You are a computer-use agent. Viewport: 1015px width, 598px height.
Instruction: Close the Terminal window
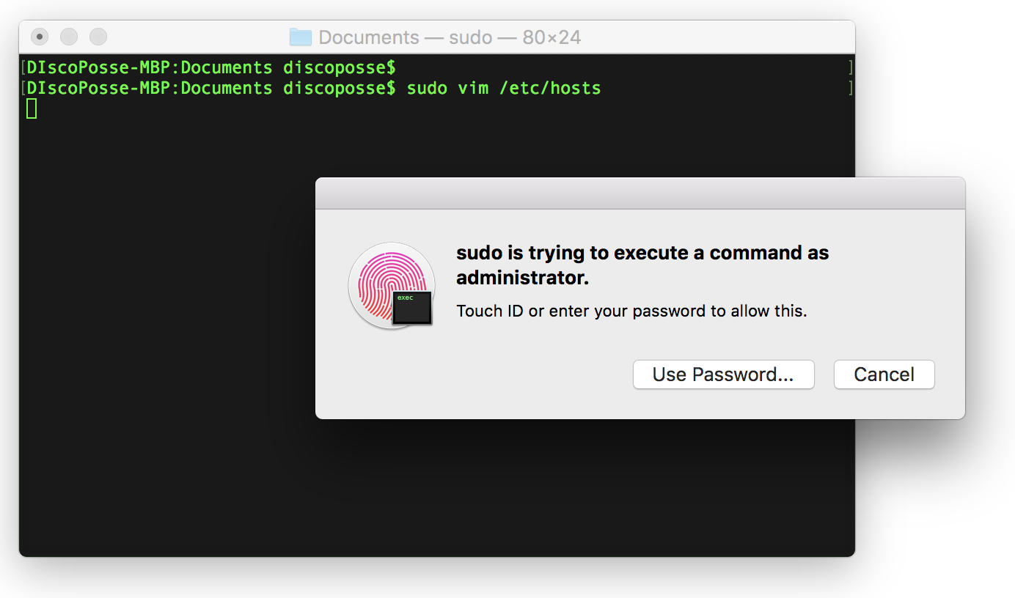[x=40, y=37]
